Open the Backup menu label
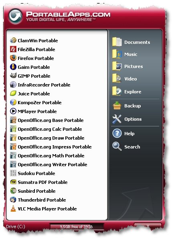This screenshot has width=172, height=239. coord(132,106)
